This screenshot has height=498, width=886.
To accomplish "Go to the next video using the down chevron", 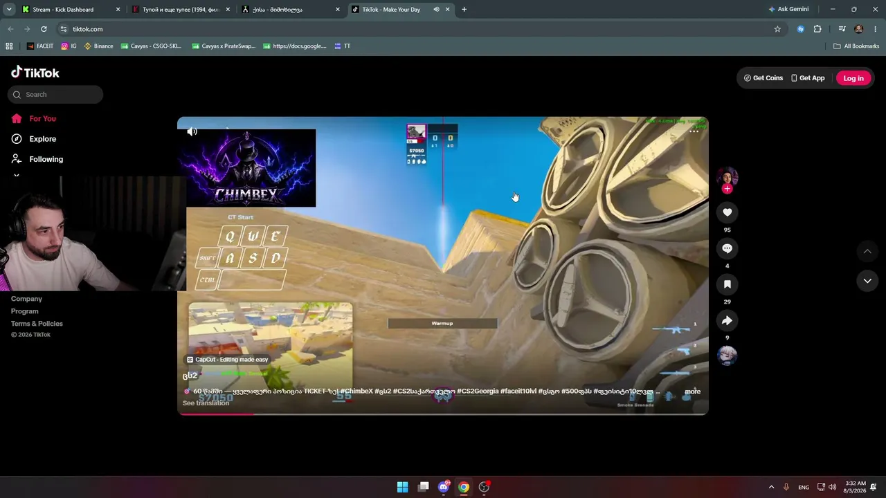I will [867, 281].
